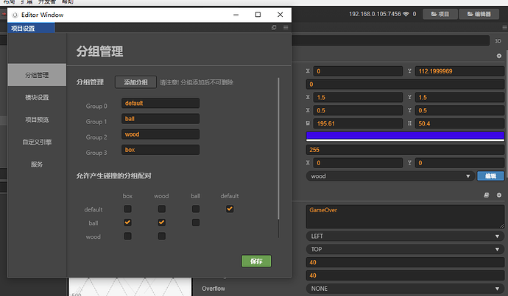508x296 pixels.
Task: Open the inspector panel menu icon
Action: (505, 27)
